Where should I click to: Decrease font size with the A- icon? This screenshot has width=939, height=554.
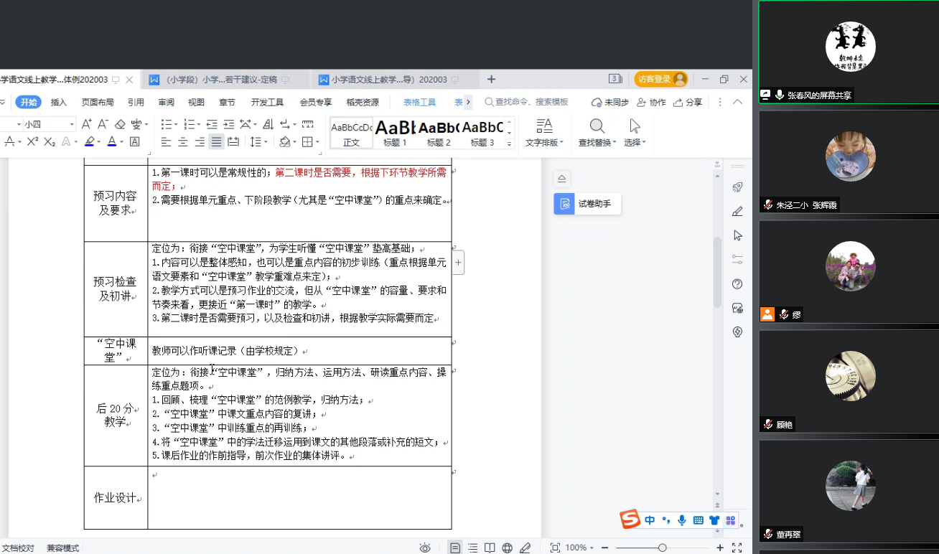[x=103, y=124]
